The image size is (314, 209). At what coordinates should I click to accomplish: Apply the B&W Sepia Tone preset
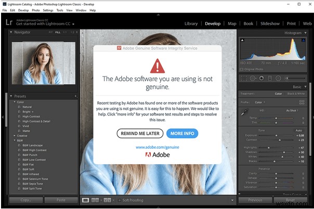33,184
